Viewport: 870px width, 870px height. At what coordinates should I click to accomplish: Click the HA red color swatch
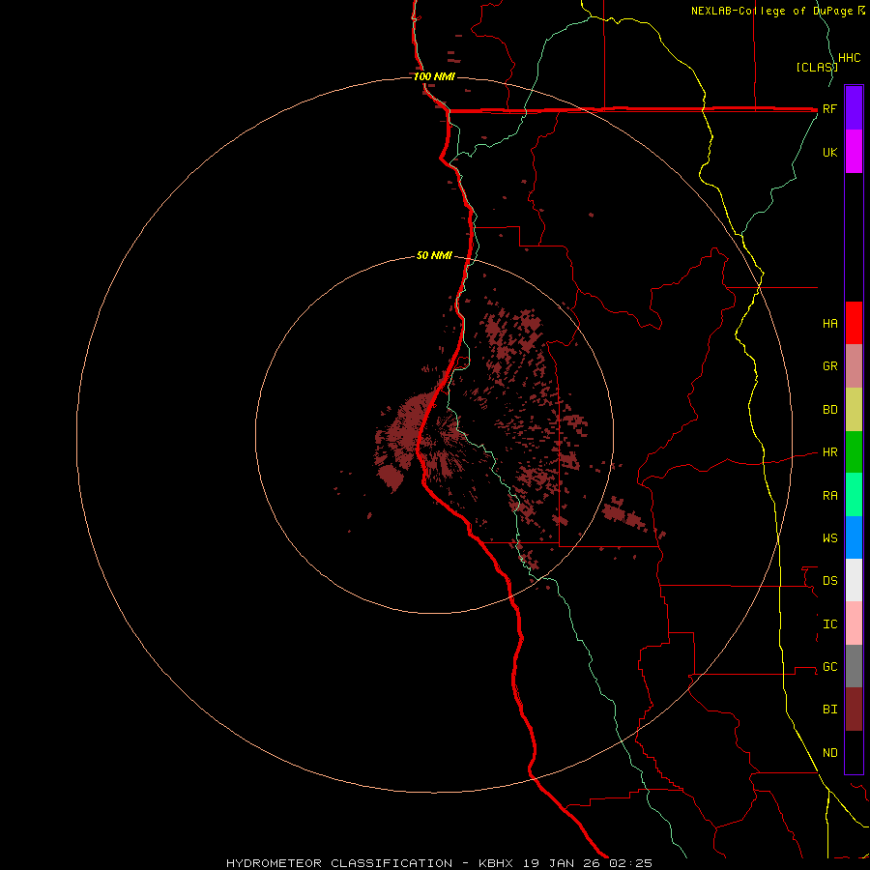[854, 323]
